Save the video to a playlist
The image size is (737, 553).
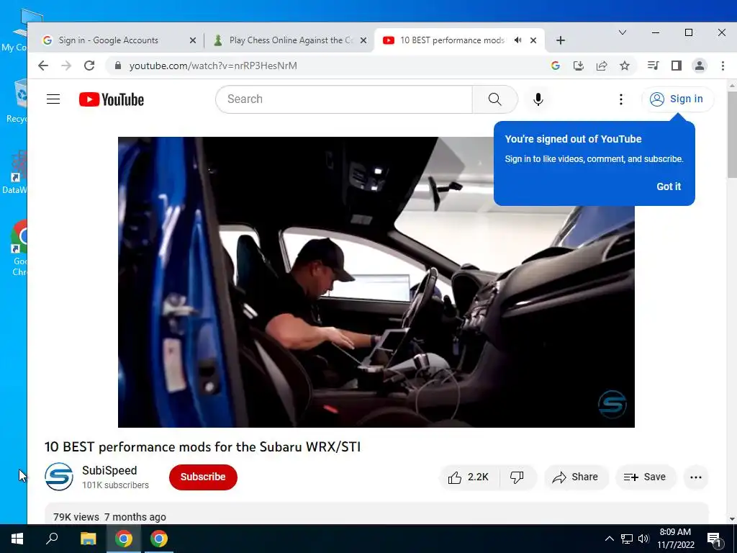[645, 477]
